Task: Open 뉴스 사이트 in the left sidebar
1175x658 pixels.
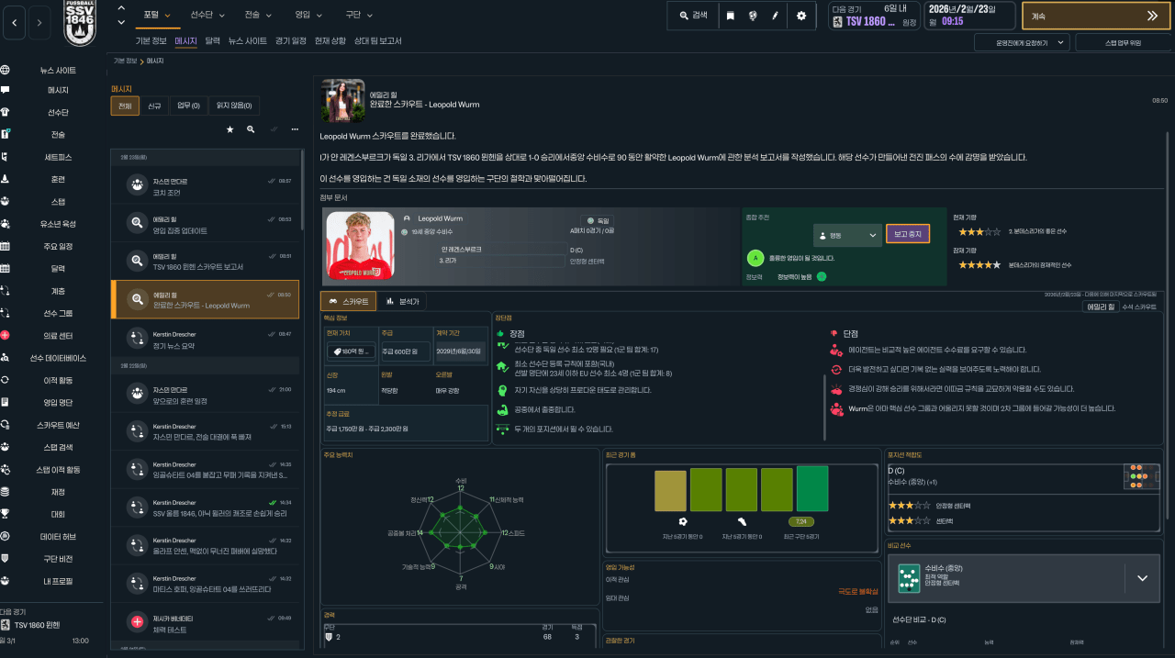Action: coord(58,71)
